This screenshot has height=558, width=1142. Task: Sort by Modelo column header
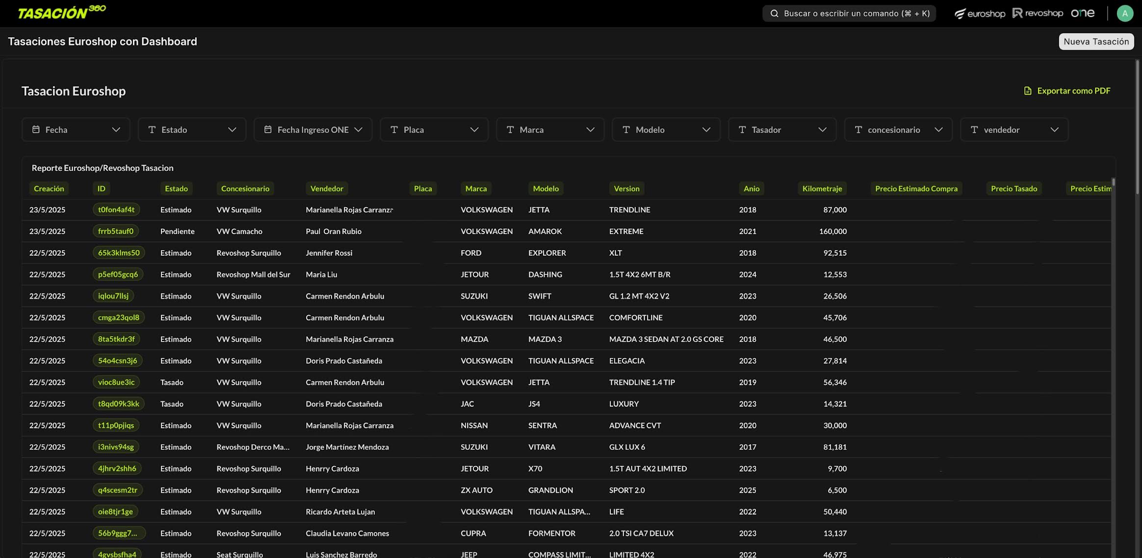point(545,188)
